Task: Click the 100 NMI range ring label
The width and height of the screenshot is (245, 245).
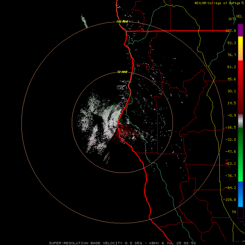Action: pos(122,22)
